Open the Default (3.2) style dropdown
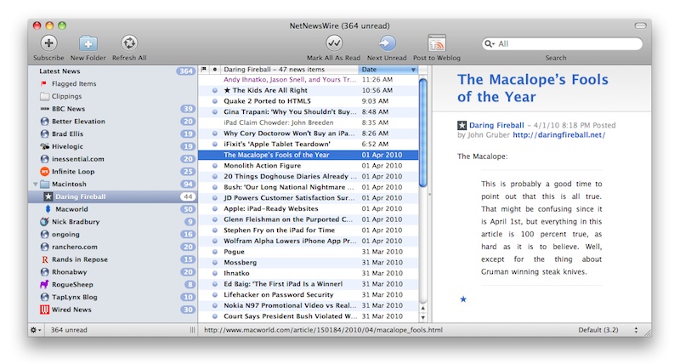The height and width of the screenshot is (364, 680). (x=608, y=330)
